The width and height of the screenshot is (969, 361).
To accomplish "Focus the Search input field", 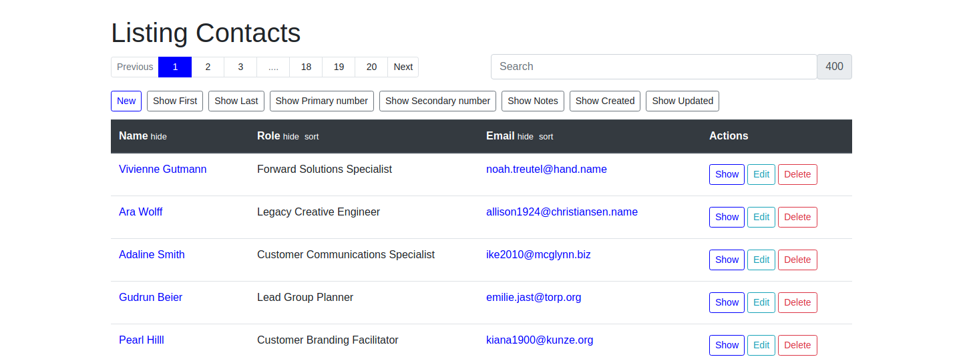I will (x=653, y=67).
